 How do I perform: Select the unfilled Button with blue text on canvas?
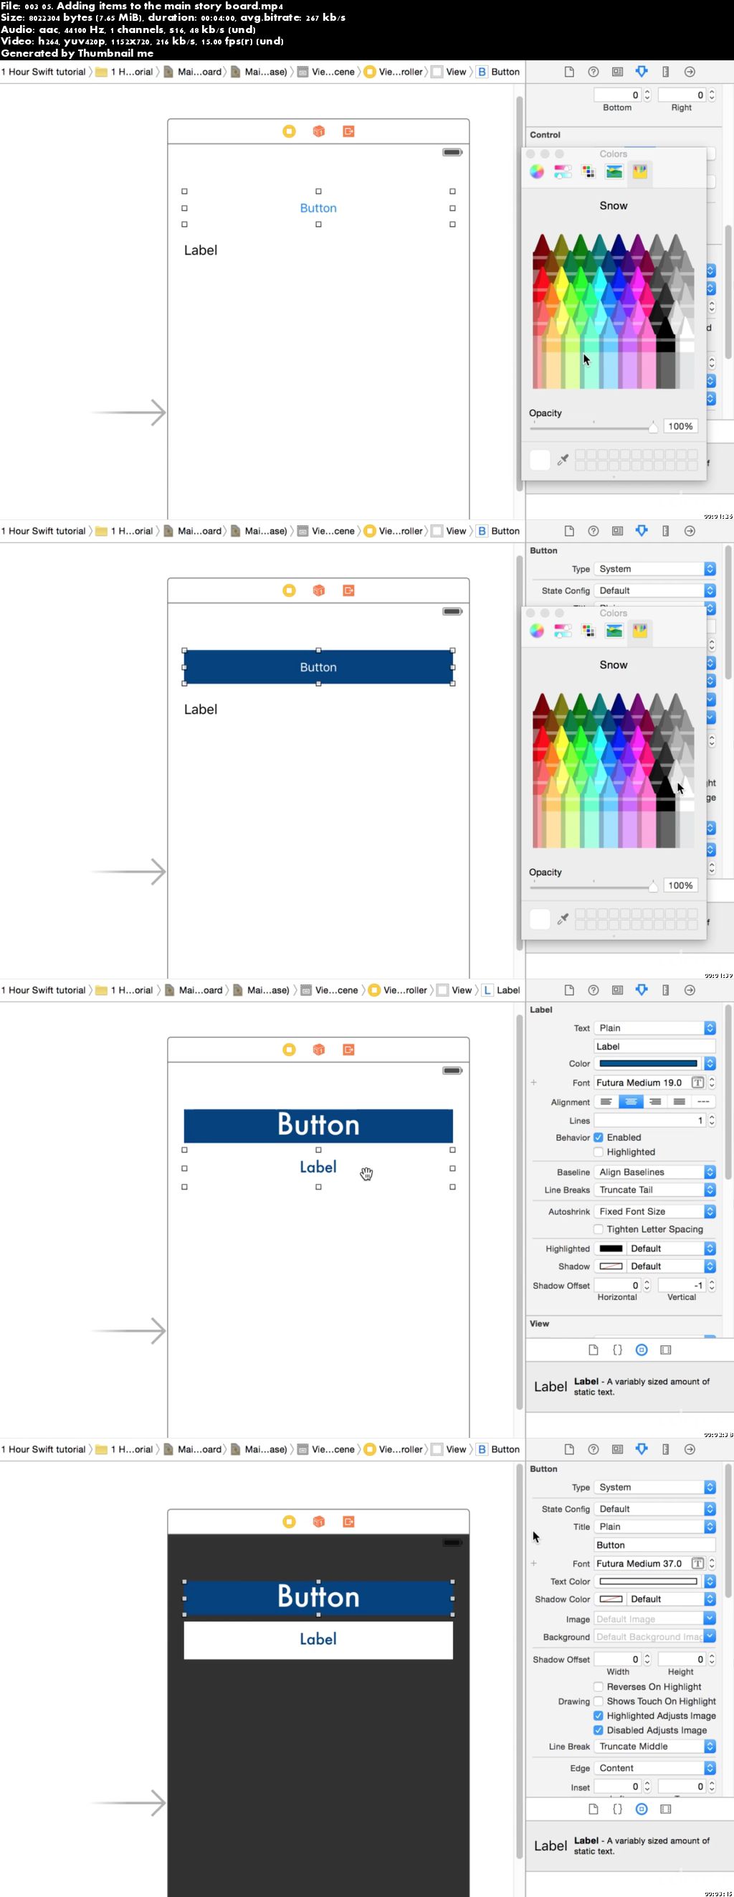[318, 207]
